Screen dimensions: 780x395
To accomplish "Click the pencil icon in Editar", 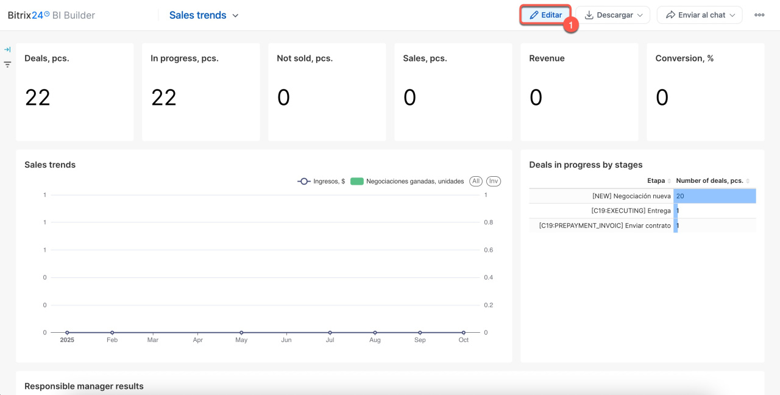I will (x=534, y=15).
